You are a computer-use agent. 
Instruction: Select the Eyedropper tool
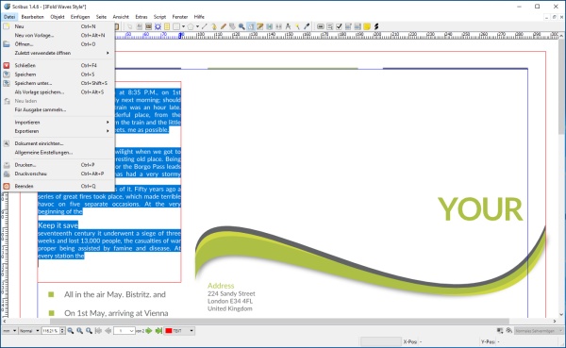(x=307, y=26)
